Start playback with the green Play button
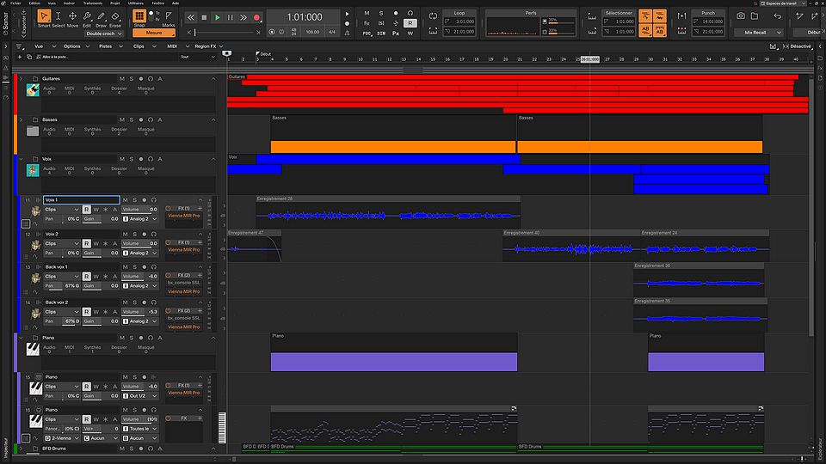This screenshot has width=826, height=464. click(217, 17)
